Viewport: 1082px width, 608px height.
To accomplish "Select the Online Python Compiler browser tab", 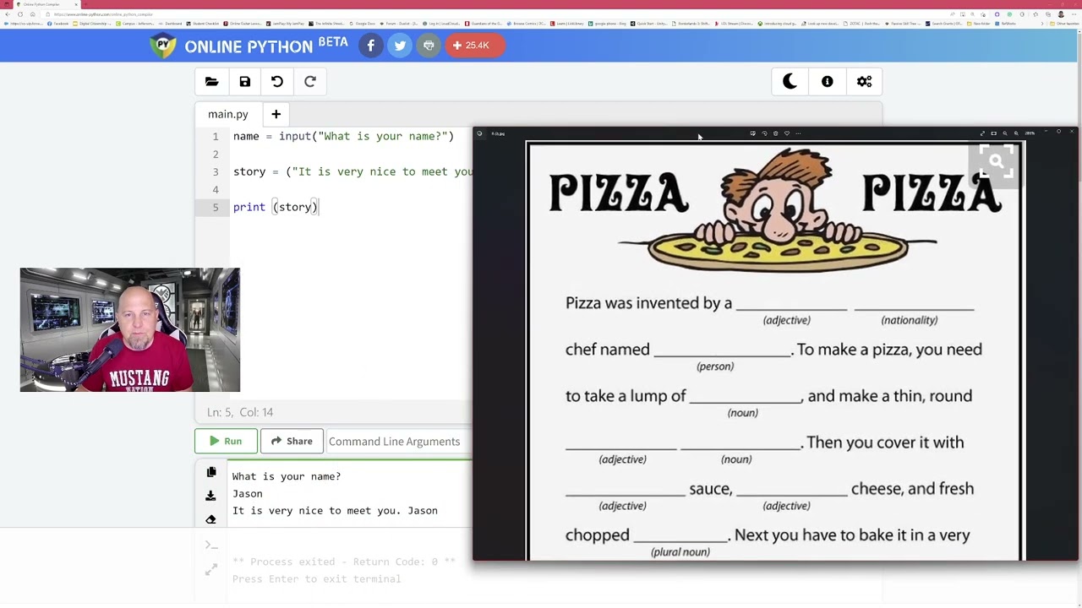I will point(46,4).
